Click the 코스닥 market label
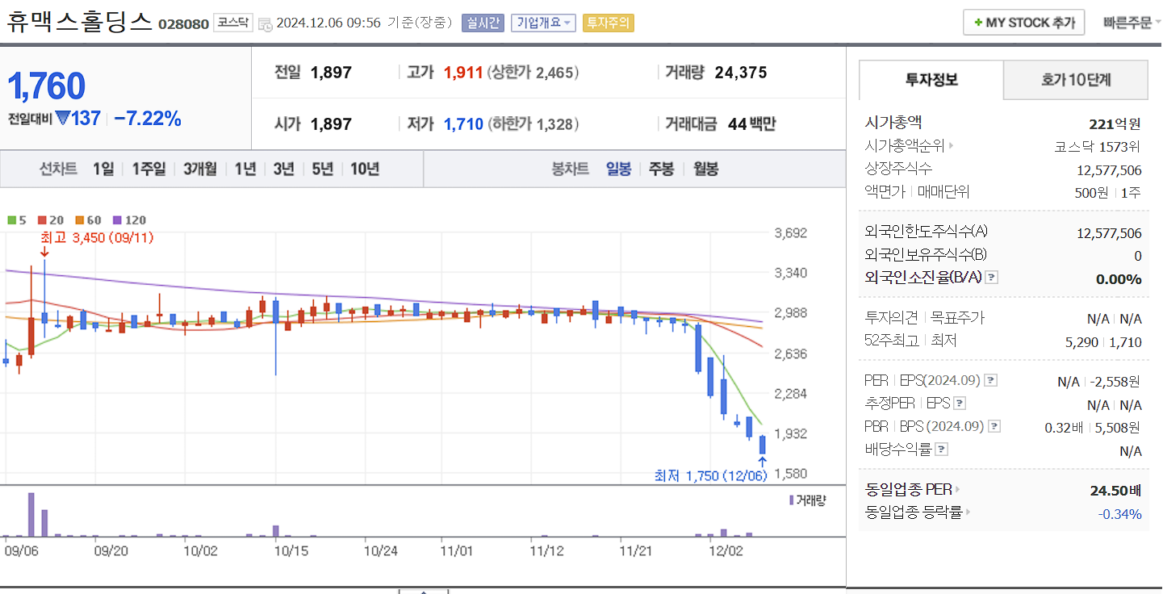This screenshot has height=594, width=1163. coord(232,23)
